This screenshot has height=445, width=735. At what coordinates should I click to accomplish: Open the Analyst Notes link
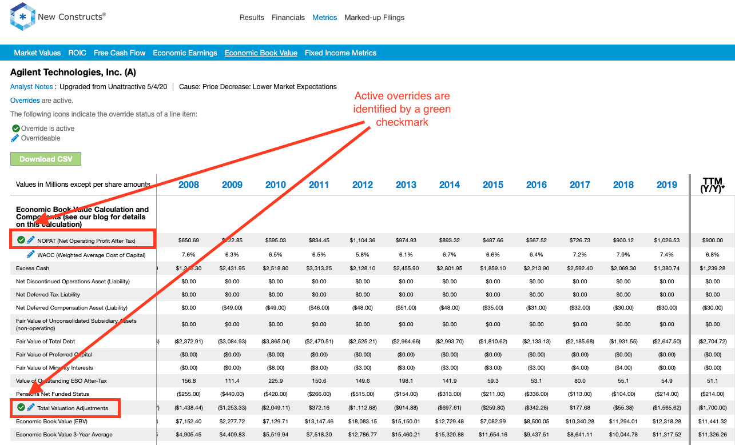[x=31, y=87]
